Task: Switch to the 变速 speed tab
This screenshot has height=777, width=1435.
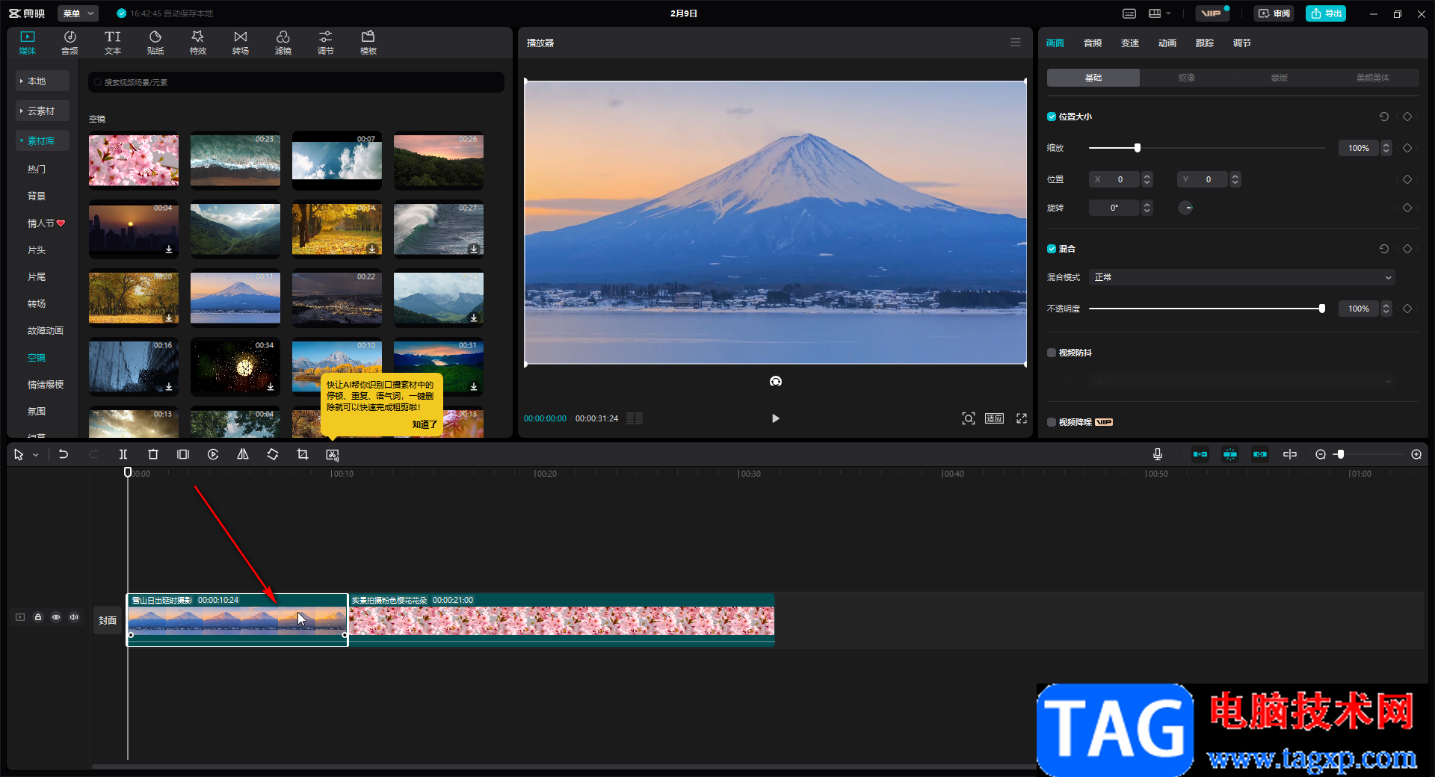Action: click(1130, 43)
